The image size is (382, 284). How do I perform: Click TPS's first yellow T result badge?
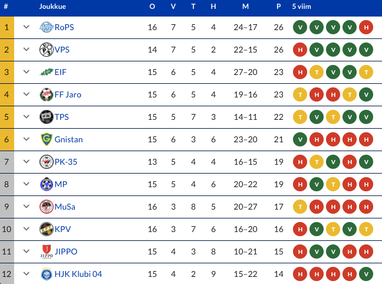300,117
